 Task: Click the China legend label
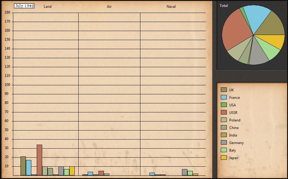click(234, 127)
